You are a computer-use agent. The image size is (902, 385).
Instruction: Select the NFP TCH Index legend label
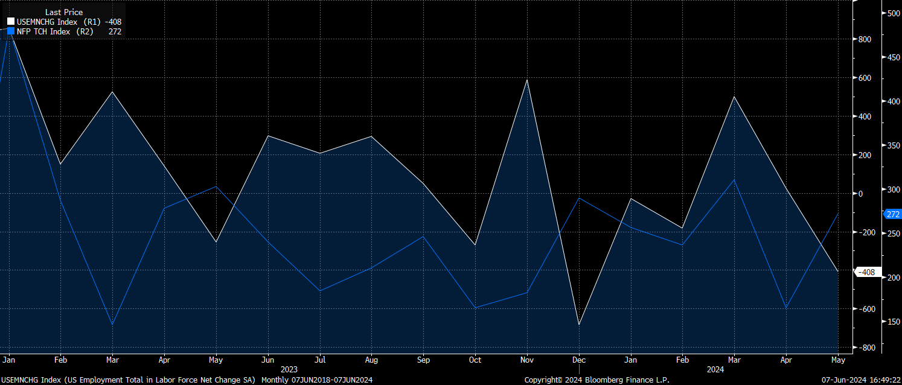pos(43,31)
